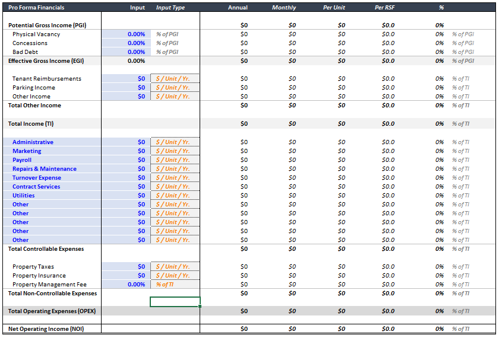
Task: Click the NOI Annual $0 value
Action: (244, 329)
